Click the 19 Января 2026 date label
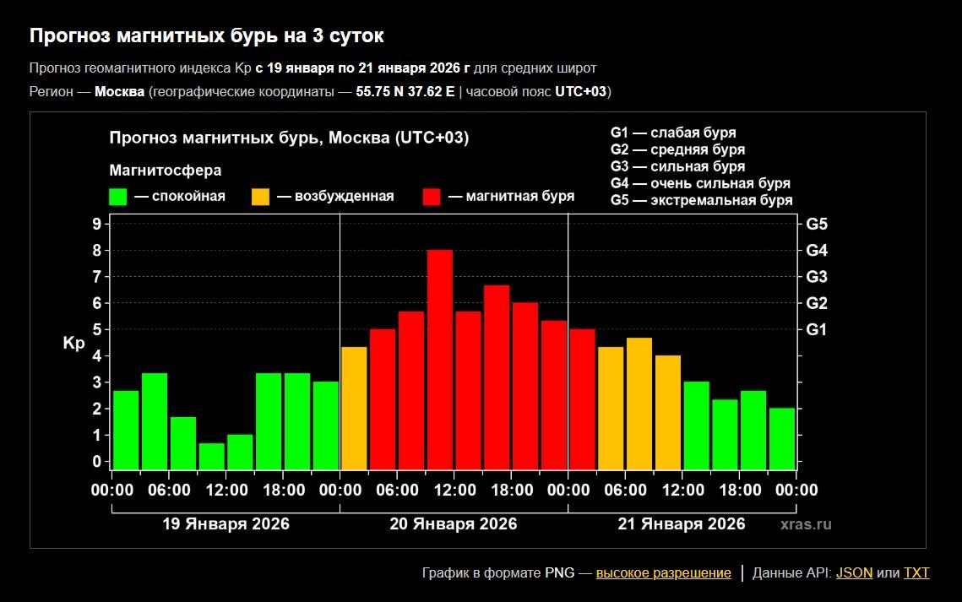The image size is (962, 602). point(226,524)
